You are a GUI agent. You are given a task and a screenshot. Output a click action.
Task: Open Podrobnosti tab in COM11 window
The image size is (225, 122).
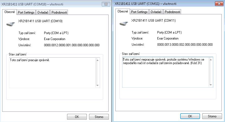click(172, 12)
